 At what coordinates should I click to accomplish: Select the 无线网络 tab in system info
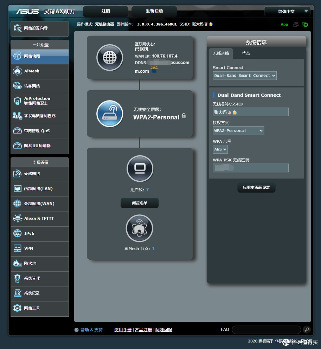coord(221,53)
